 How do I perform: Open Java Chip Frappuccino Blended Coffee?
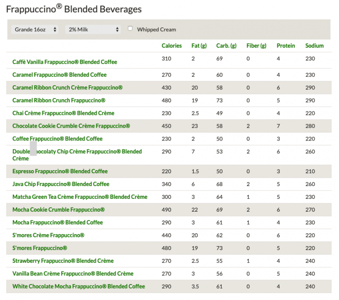[x=60, y=184]
